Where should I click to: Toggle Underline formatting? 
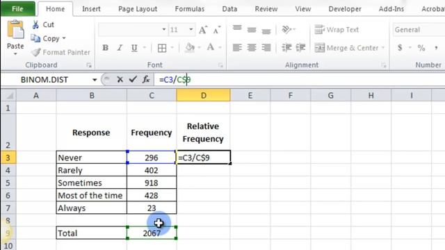(134, 48)
